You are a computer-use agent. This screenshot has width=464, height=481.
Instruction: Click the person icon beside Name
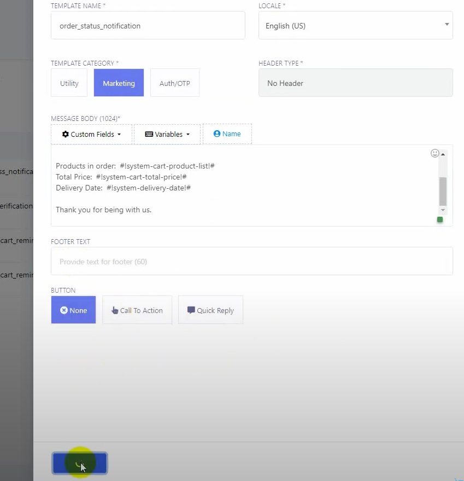217,134
